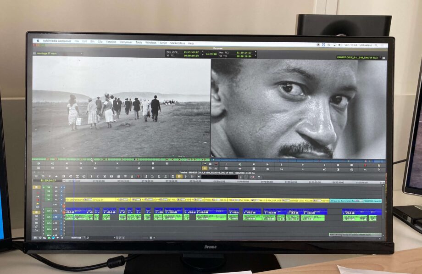
Task: Open the Composer menu in menu bar
Action: pos(126,42)
